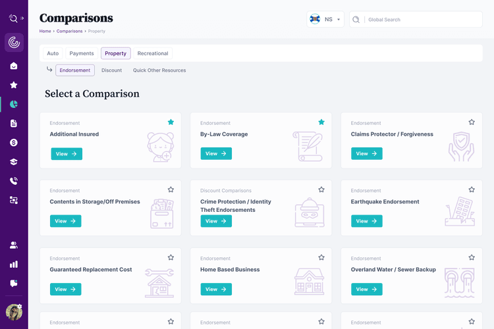This screenshot has width=494, height=329.
Task: Unfavorite the Additional Insured card star
Action: point(171,122)
